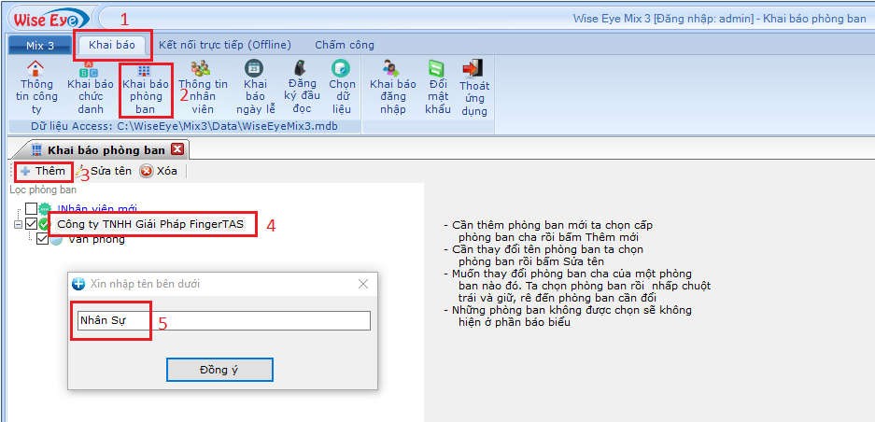This screenshot has width=875, height=422.
Task: Click Chọn dữ liệu icon
Action: point(343,69)
